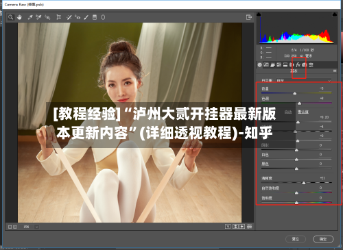Select the Radial Filter tool
The width and height of the screenshot is (343, 250).
(x=103, y=17)
